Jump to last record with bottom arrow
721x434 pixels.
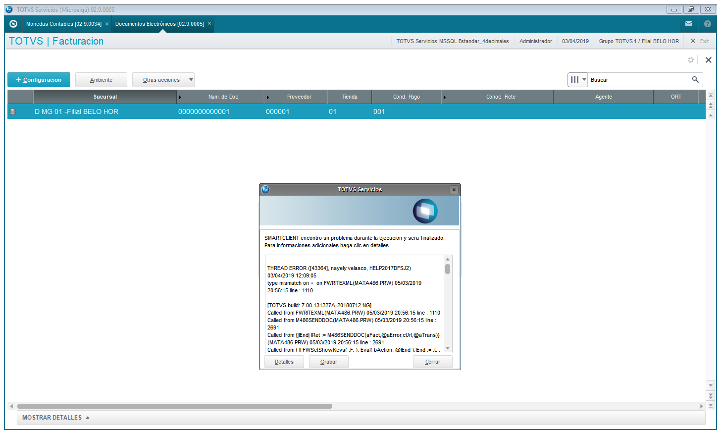pos(711,405)
